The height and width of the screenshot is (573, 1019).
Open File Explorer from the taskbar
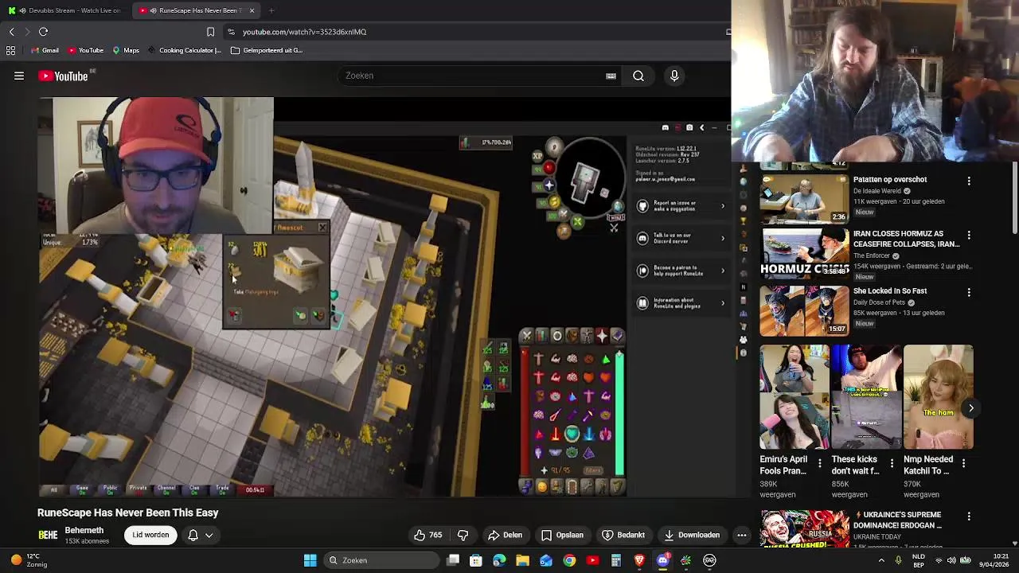pos(523,560)
